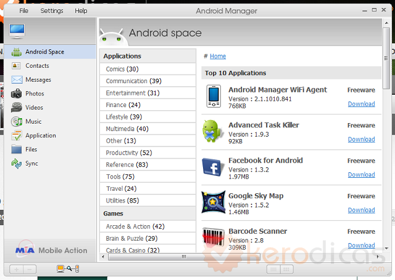Click the plus button in bottom toolbar
The height and width of the screenshot is (280, 395).
tap(17, 270)
